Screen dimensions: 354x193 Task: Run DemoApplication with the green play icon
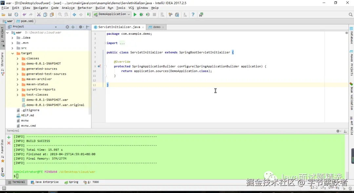(135, 15)
